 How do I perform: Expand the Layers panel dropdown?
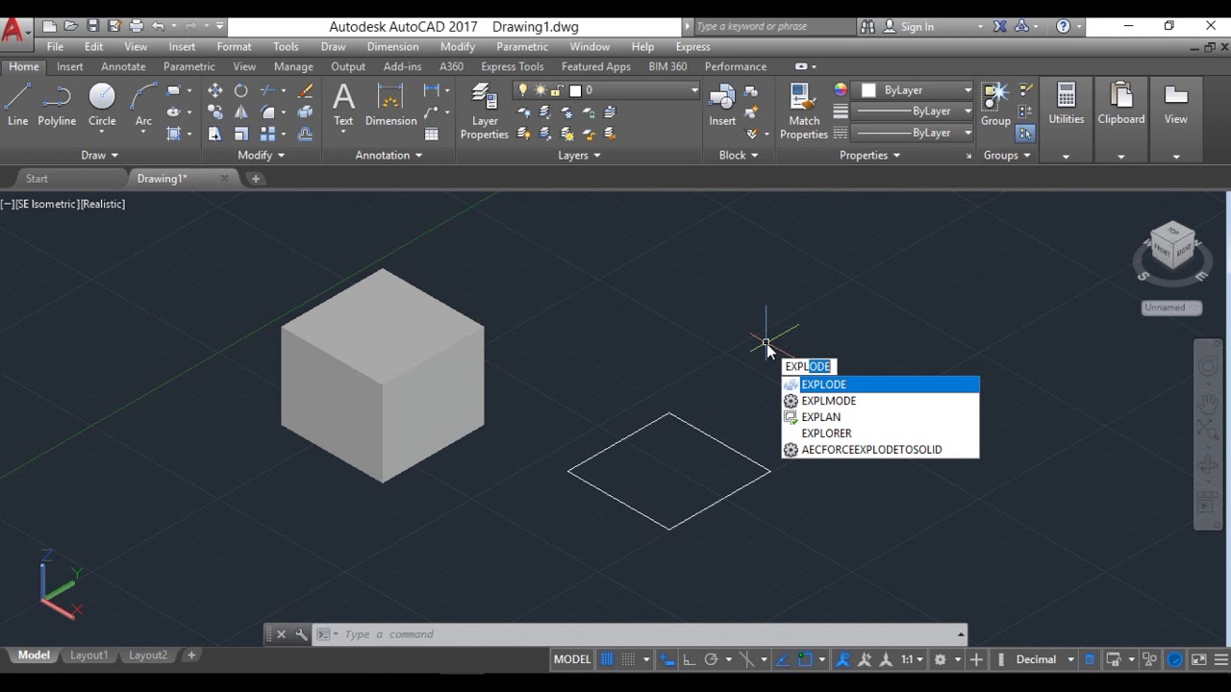(579, 155)
